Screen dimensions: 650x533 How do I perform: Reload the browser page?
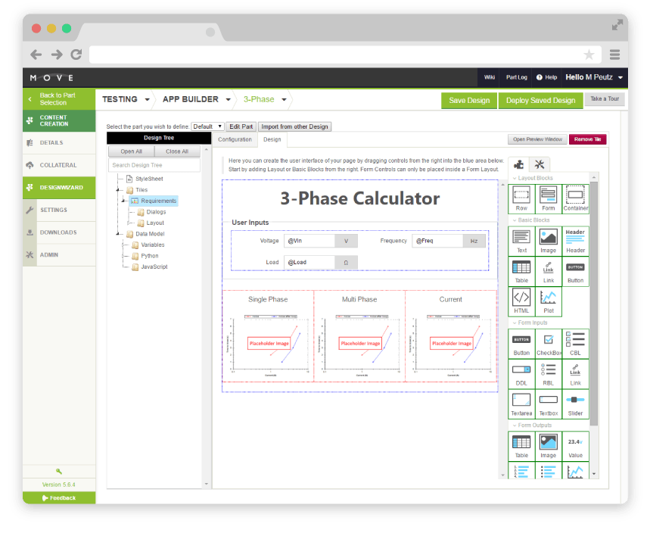76,55
